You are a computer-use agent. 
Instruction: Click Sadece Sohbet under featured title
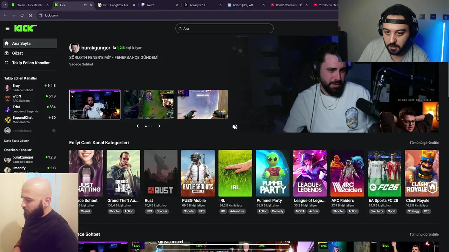[81, 64]
